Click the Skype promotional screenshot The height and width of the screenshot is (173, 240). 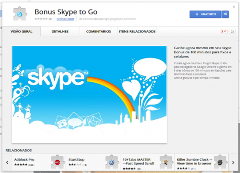(x=89, y=94)
